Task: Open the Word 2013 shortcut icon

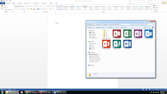Action: [127, 44]
